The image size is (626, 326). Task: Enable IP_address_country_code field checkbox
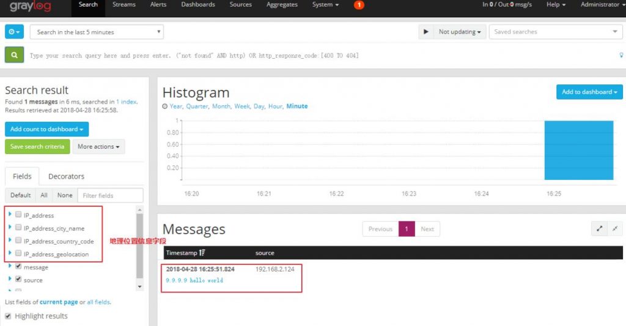click(x=18, y=240)
